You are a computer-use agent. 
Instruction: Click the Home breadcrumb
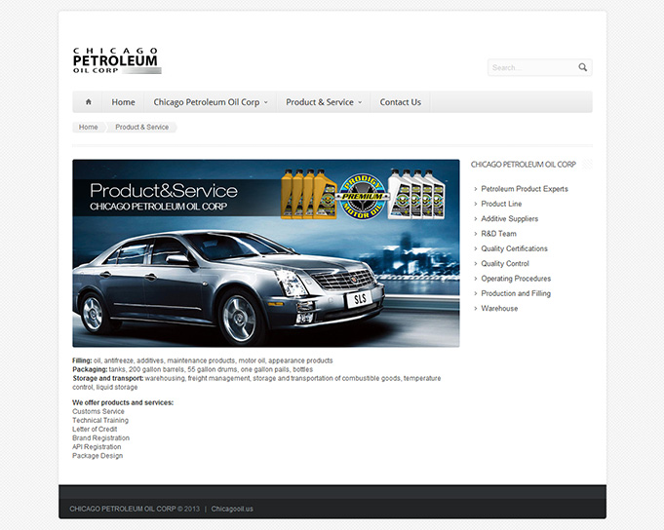point(88,127)
